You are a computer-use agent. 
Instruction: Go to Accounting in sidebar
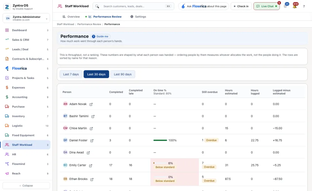pos(26,97)
